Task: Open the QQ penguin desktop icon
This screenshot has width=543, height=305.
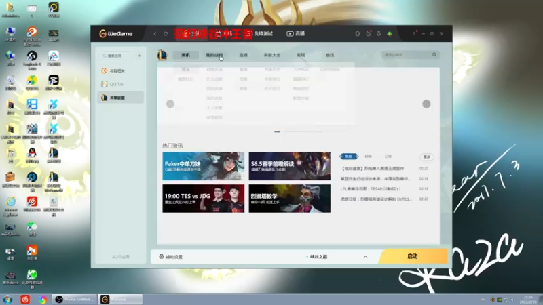Action: pos(32,155)
